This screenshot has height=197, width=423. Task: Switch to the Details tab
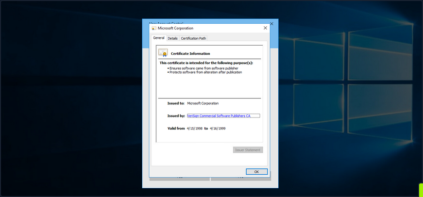click(173, 38)
